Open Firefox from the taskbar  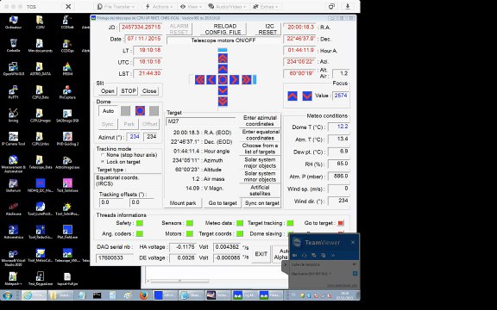click(144, 295)
